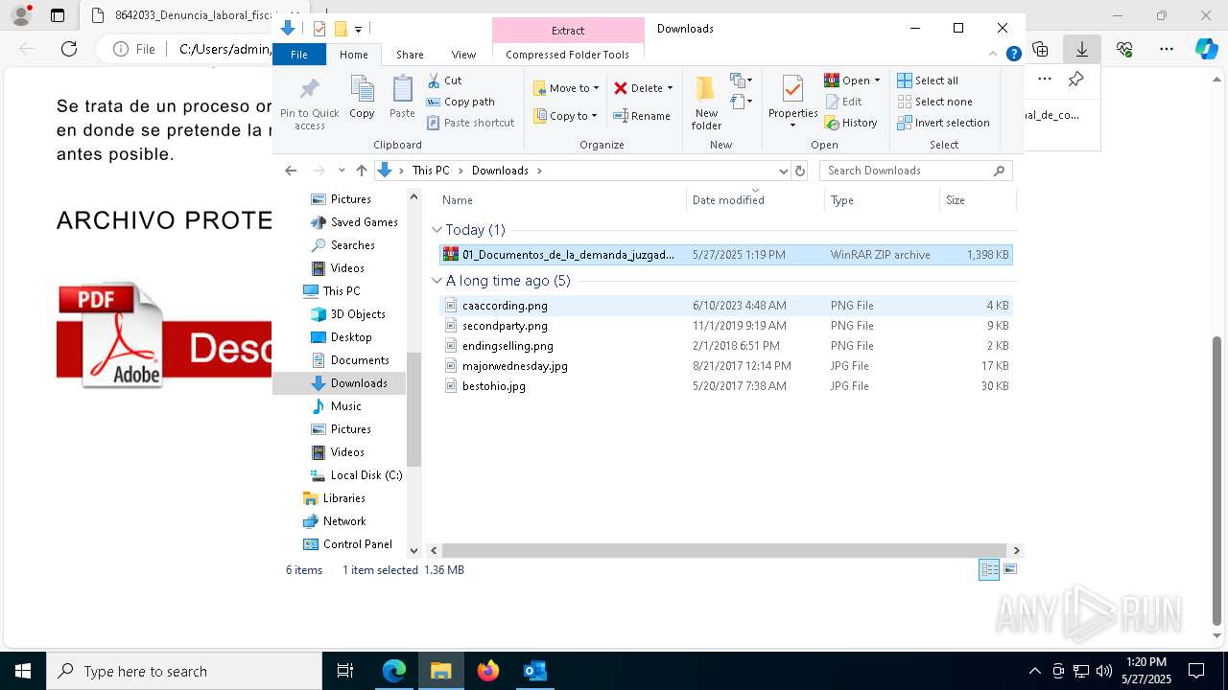Click Invert selection
Image resolution: width=1228 pixels, height=690 pixels.
coord(944,123)
